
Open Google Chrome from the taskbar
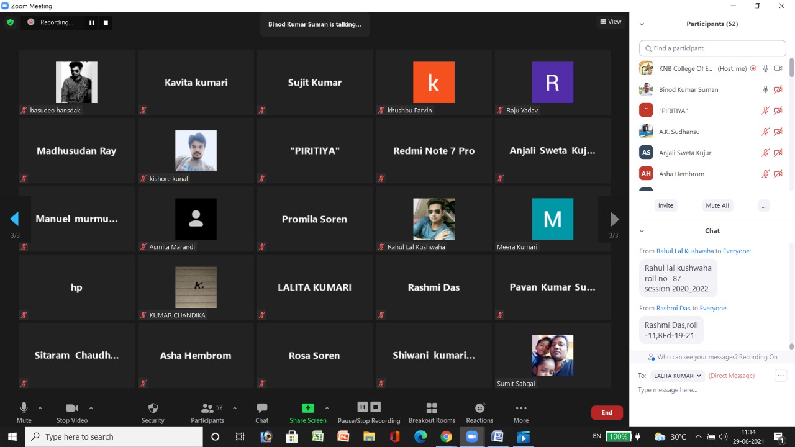(446, 436)
